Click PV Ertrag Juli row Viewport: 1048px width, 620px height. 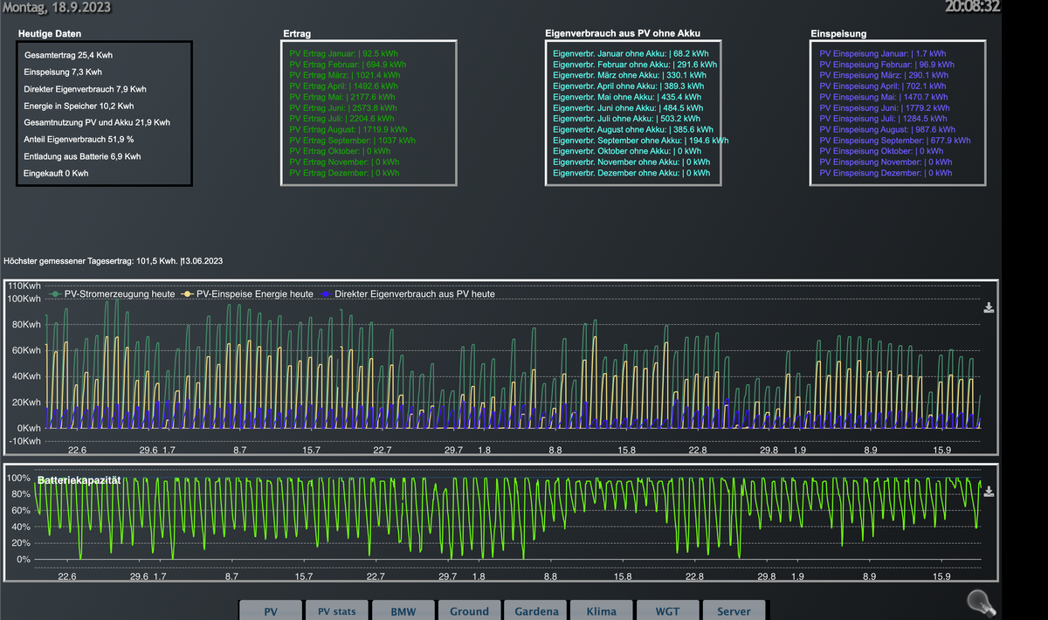pyautogui.click(x=343, y=119)
